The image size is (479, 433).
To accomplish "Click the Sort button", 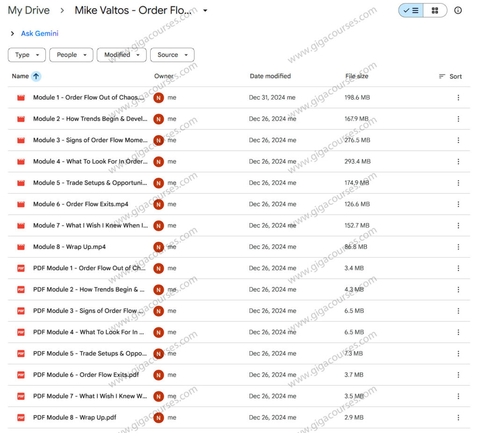I will coord(450,76).
